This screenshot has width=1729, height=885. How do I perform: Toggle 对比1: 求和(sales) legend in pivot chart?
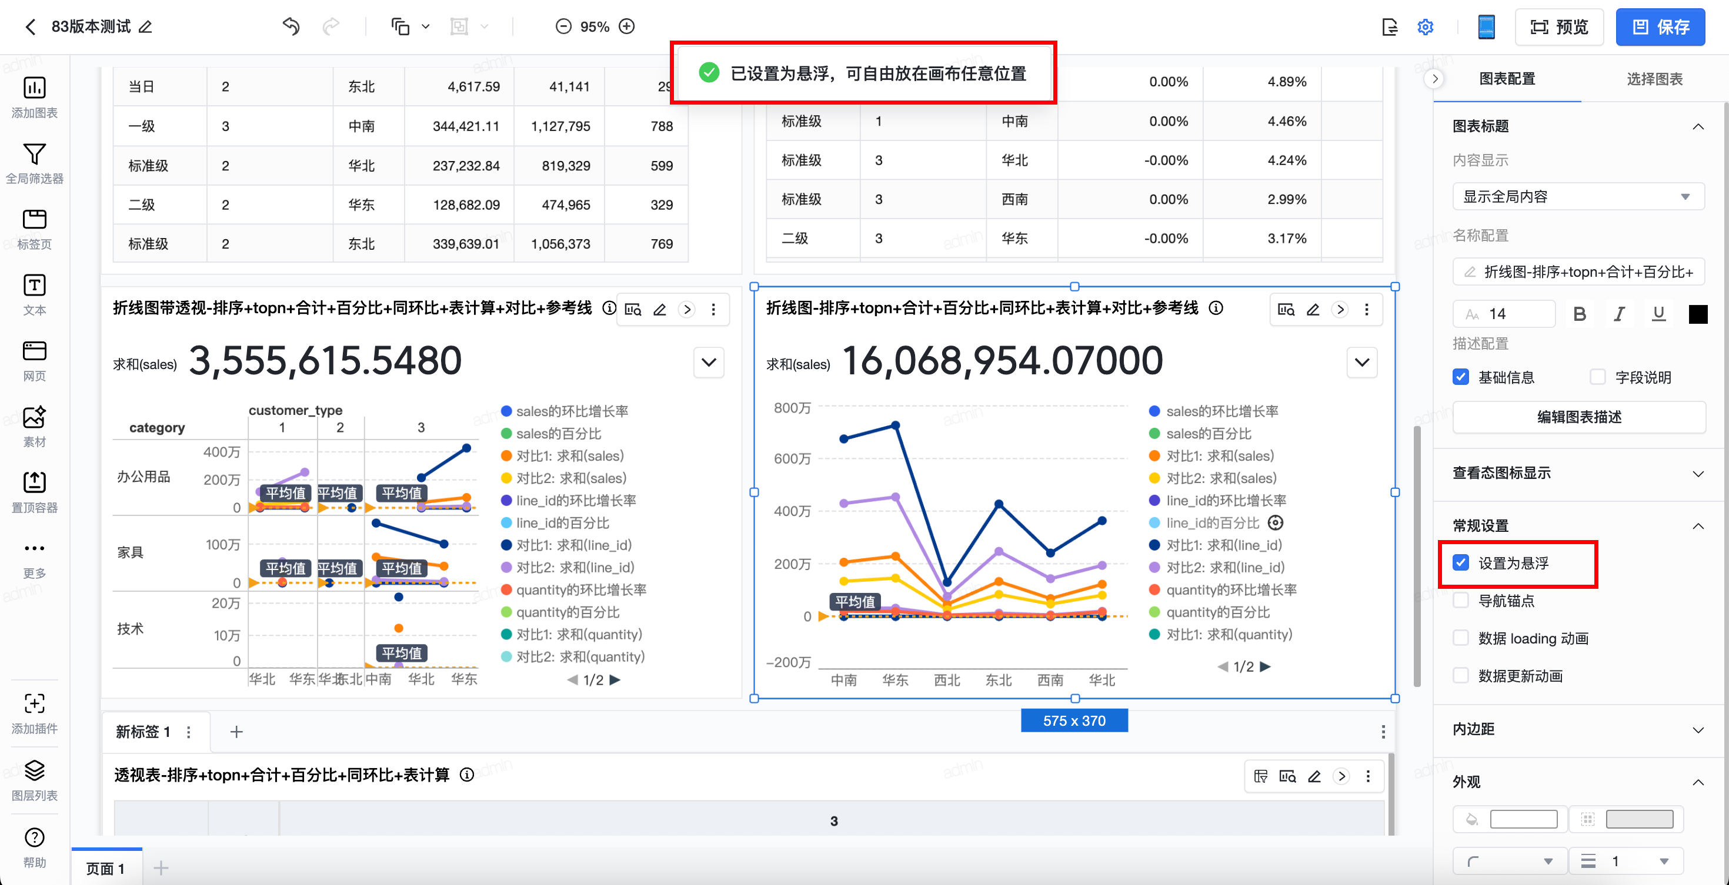click(x=562, y=456)
